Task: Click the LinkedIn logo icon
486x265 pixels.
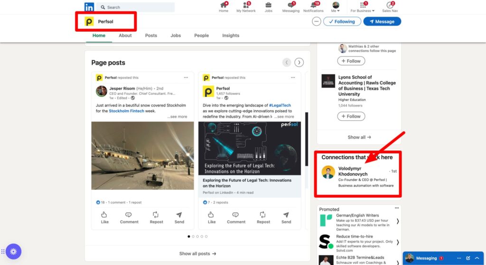Action: 89,7
